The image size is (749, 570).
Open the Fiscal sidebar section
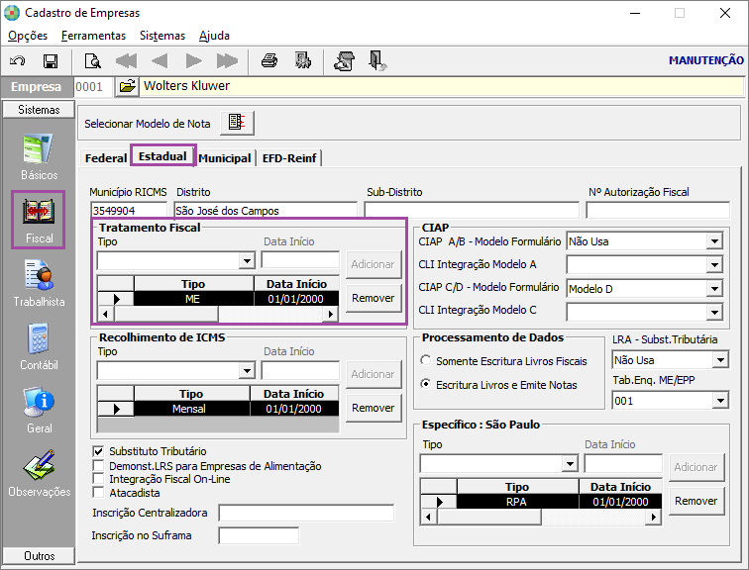(39, 220)
